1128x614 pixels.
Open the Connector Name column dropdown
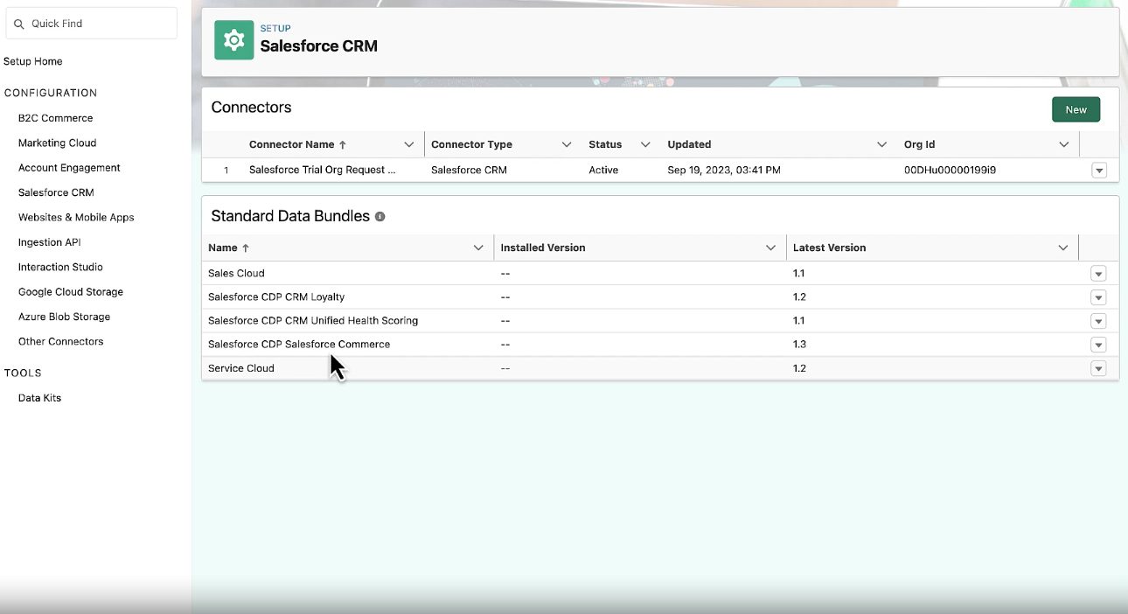(409, 143)
